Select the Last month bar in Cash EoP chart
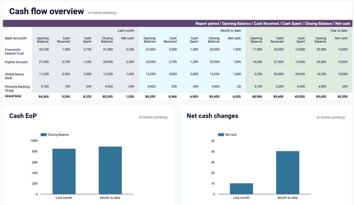The width and height of the screenshot is (354, 205). 64,172
